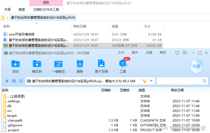210x133 pixels.
Task: Open the 操作 (Operation) menu
Action: 135,53
